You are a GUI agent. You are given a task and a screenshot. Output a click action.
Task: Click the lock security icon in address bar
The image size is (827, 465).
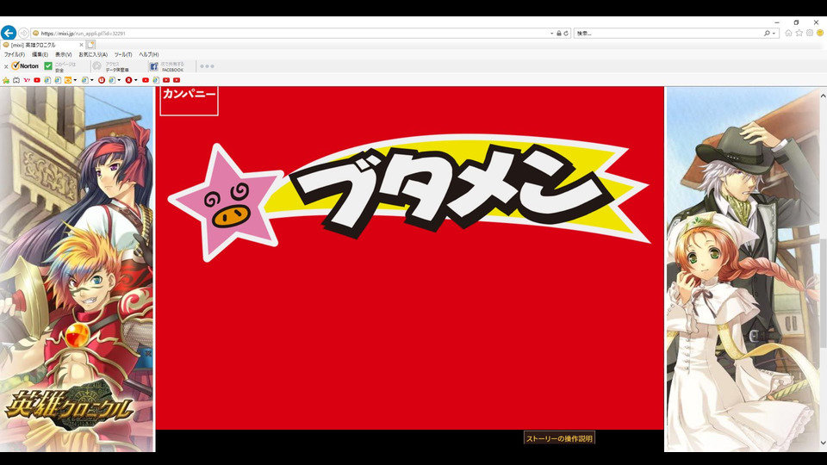coord(559,34)
